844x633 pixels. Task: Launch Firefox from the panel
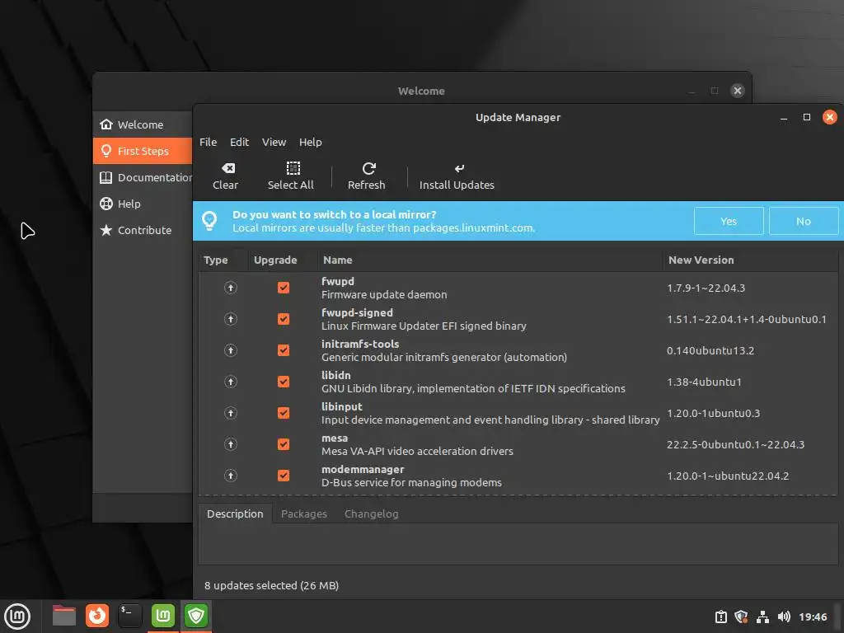pos(97,616)
